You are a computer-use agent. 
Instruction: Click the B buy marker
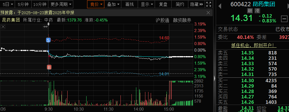tap(49, 67)
